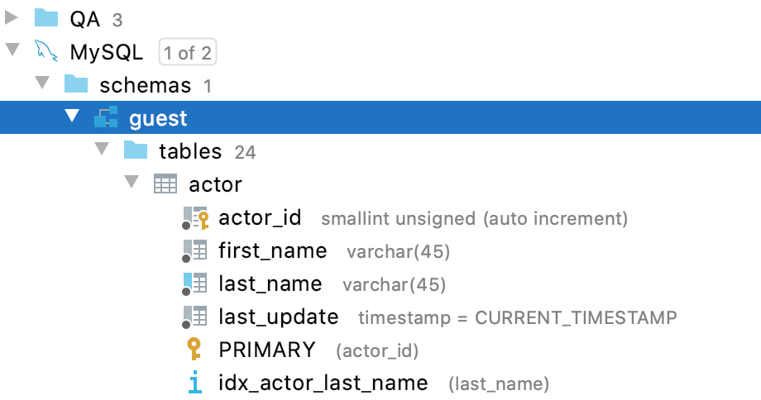Collapse the actor table arrow
Screen dimensions: 761x400
pyautogui.click(x=132, y=184)
